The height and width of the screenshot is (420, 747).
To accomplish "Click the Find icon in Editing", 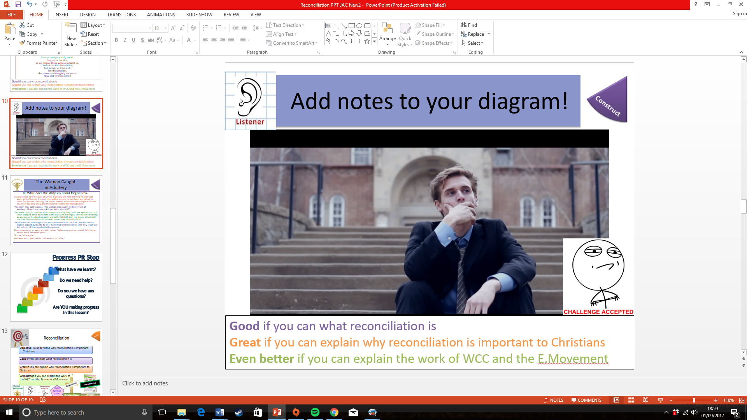I will point(464,25).
